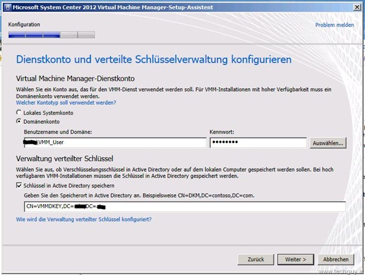Cancel setup with Abbrechen button
Viewport: 365px width, 275px height.
(x=336, y=259)
